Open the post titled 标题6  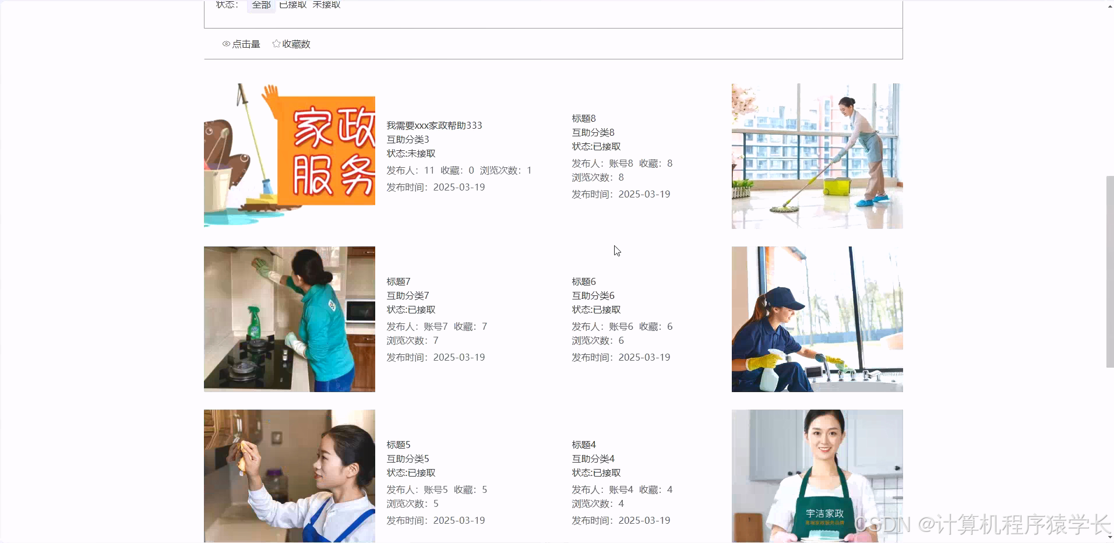583,281
